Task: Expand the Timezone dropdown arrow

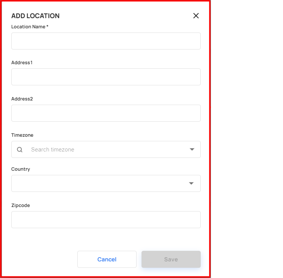Action: (x=192, y=149)
